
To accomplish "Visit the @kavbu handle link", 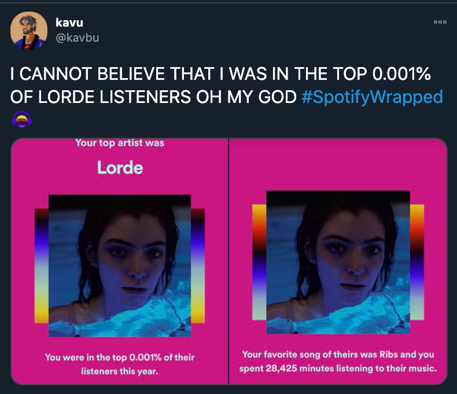I will point(78,38).
